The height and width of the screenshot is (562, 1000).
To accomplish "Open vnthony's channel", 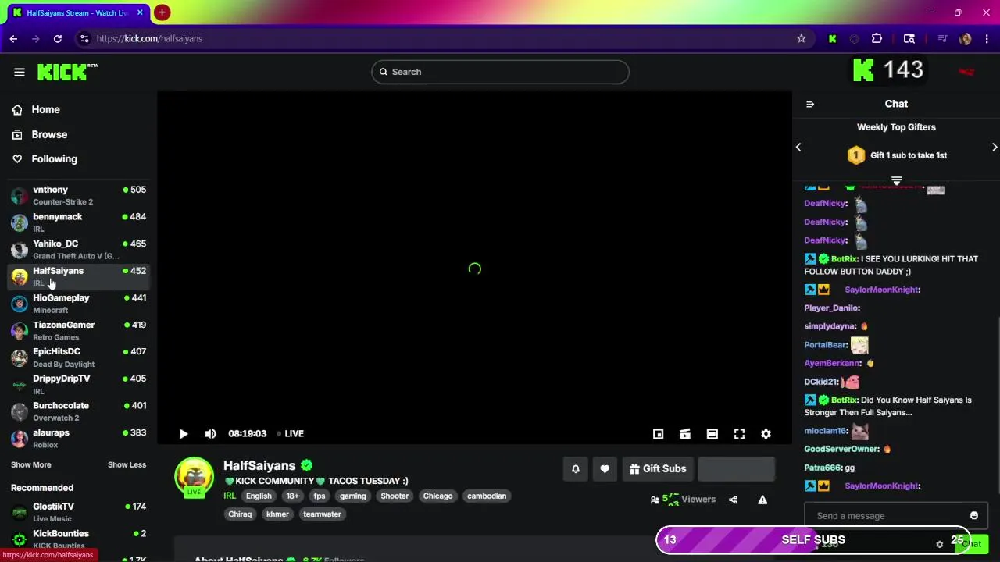I will tap(78, 196).
